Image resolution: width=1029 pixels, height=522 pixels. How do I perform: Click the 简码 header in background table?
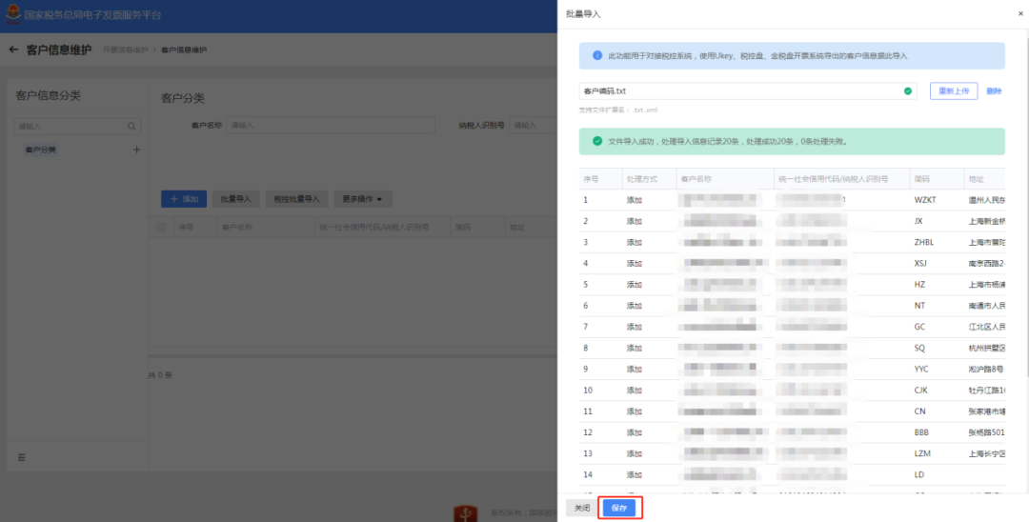pyautogui.click(x=463, y=228)
